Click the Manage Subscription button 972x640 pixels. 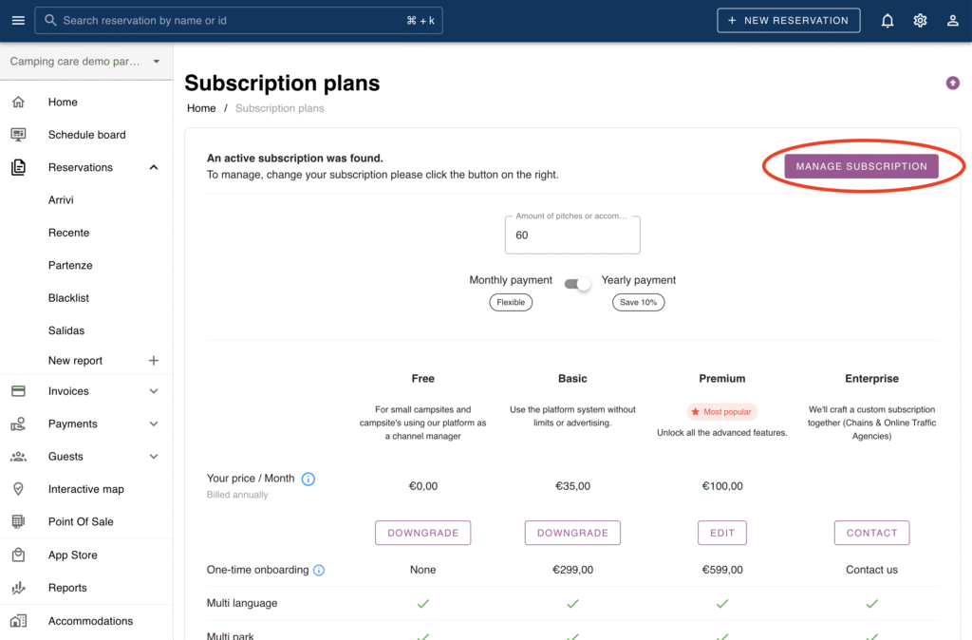(861, 166)
